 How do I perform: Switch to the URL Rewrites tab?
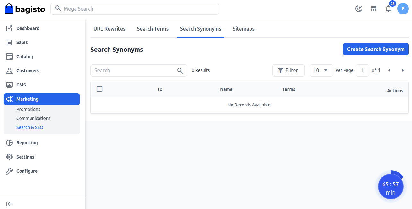(x=109, y=29)
